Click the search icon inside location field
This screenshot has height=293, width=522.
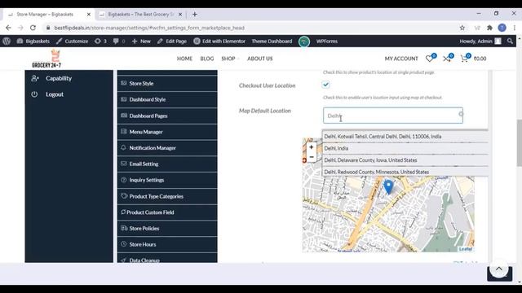(461, 114)
